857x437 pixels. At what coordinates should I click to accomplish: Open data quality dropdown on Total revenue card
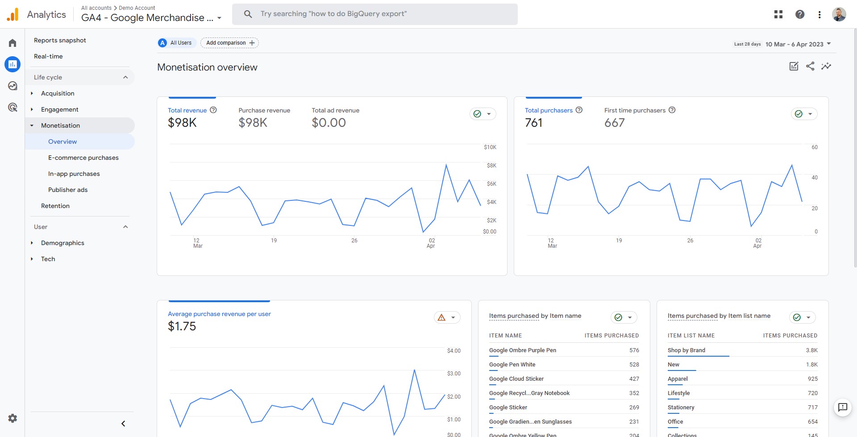(483, 114)
